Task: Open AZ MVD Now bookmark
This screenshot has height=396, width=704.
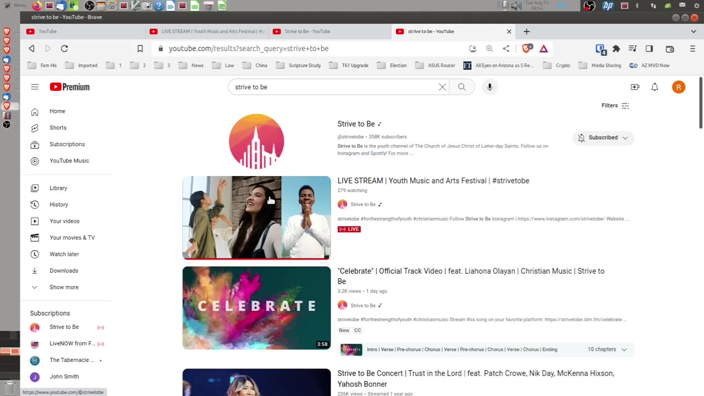Action: [650, 65]
